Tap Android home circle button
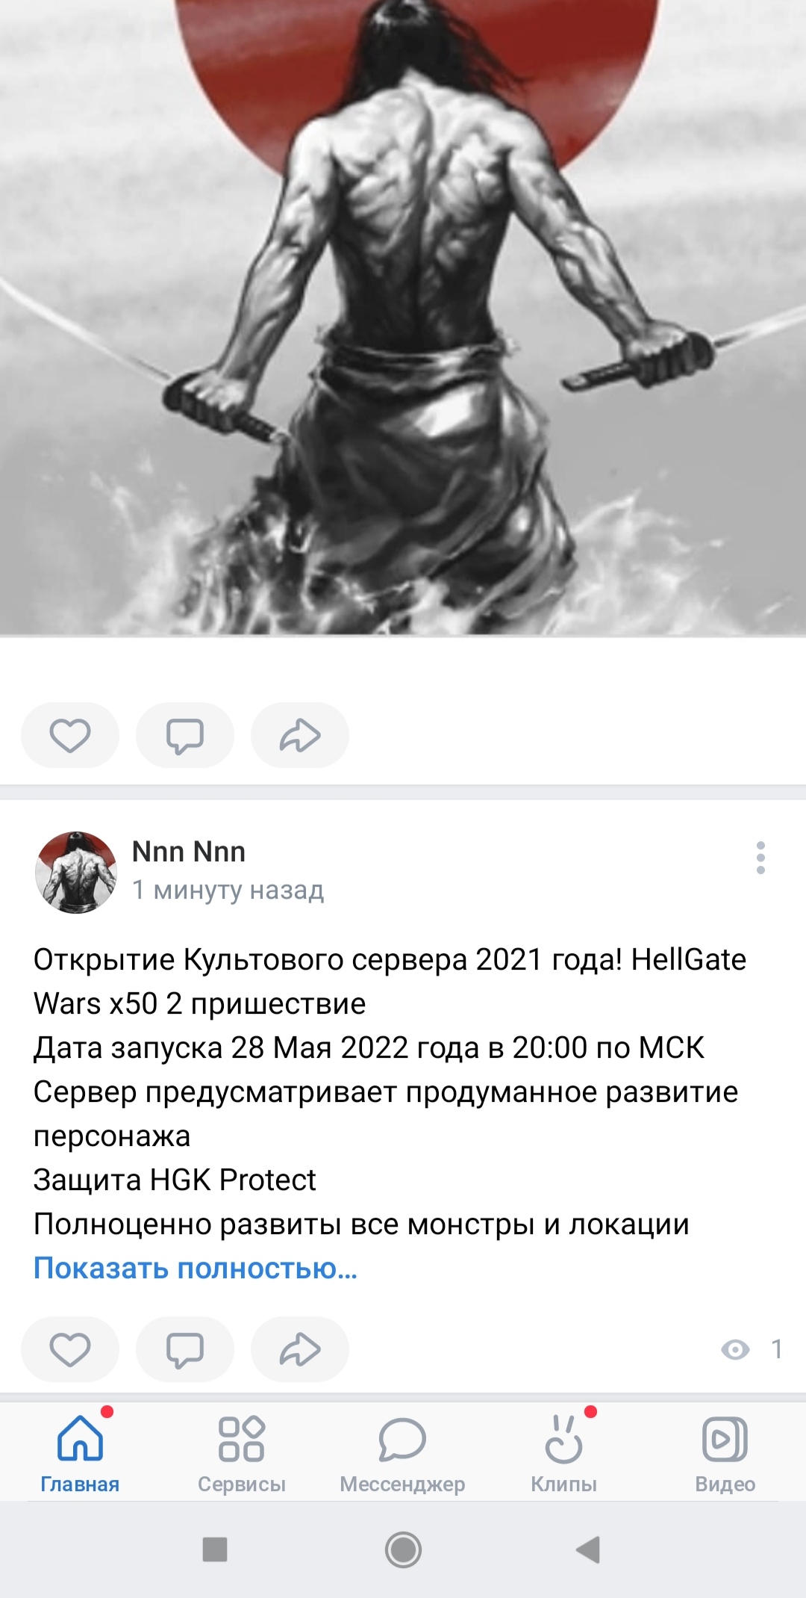 pyautogui.click(x=403, y=1549)
